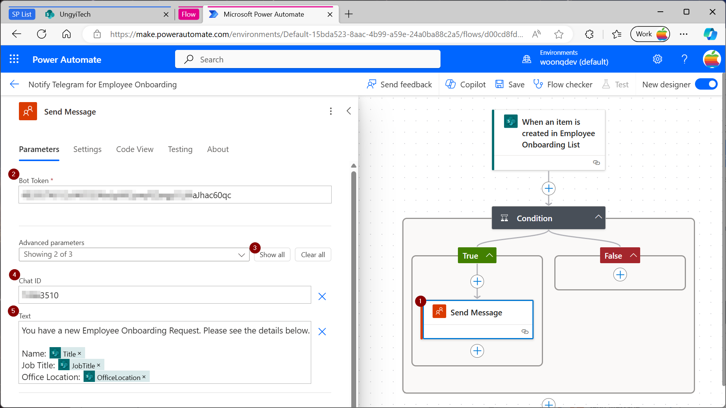Viewport: 726px width, 408px height.
Task: Open more options for Send Message panel
Action: click(331, 111)
